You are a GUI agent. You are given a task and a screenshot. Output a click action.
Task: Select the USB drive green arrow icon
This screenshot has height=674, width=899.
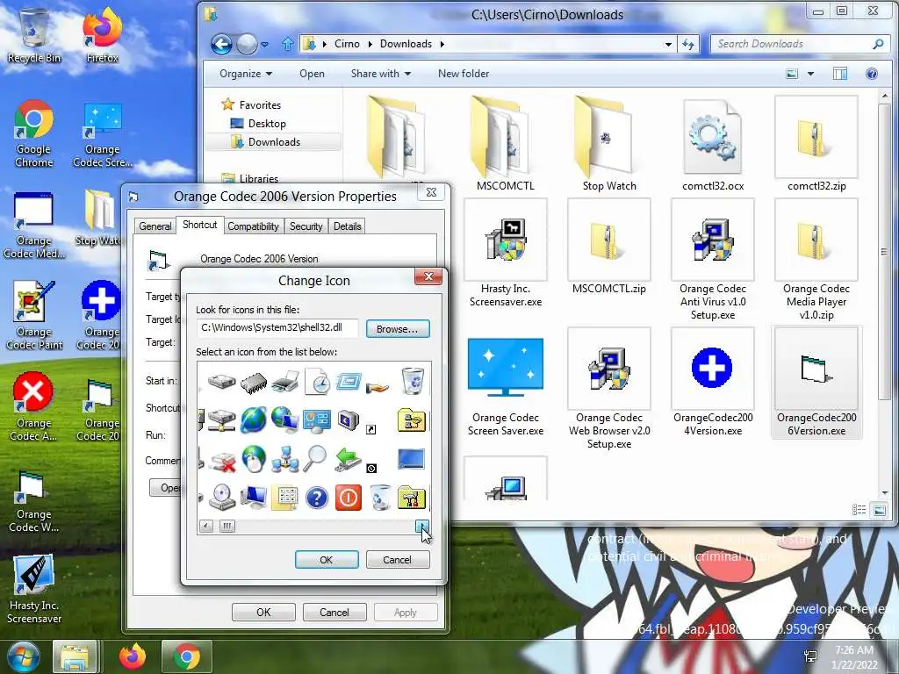348,460
